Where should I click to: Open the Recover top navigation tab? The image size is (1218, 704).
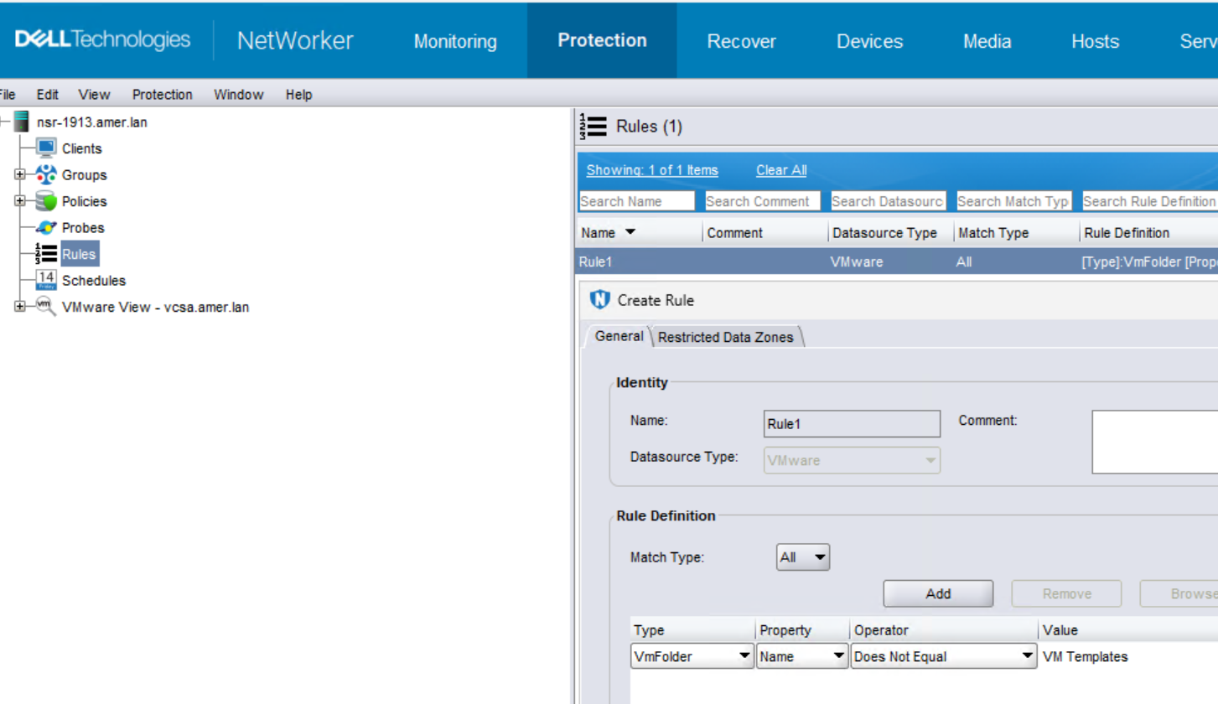tap(741, 41)
